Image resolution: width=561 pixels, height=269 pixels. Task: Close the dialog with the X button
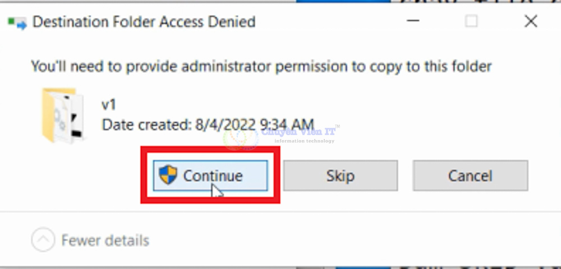[530, 22]
